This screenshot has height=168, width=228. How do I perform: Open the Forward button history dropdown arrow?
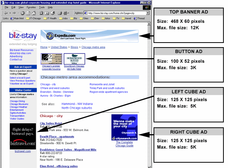(19, 13)
